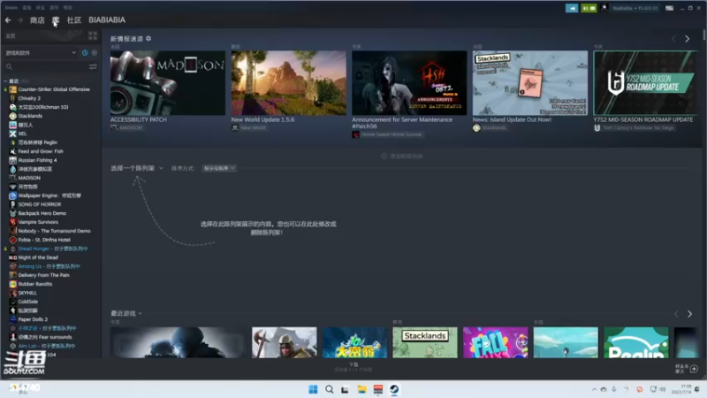The image size is (707, 398).
Task: Open the 社区 community tab
Action: (74, 19)
